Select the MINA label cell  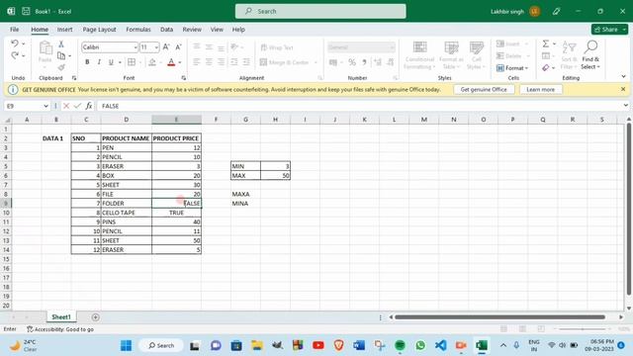pyautogui.click(x=245, y=204)
